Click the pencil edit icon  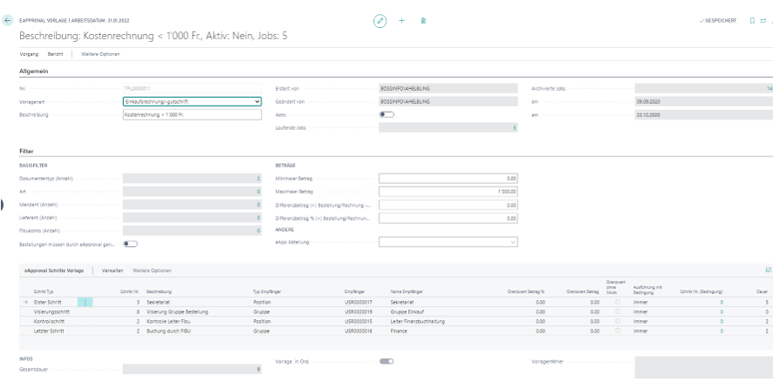380,21
